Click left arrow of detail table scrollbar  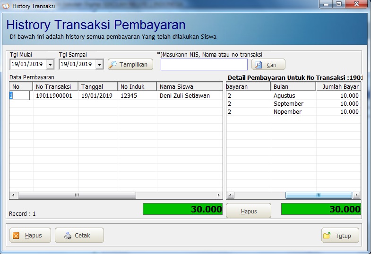coord(230,195)
